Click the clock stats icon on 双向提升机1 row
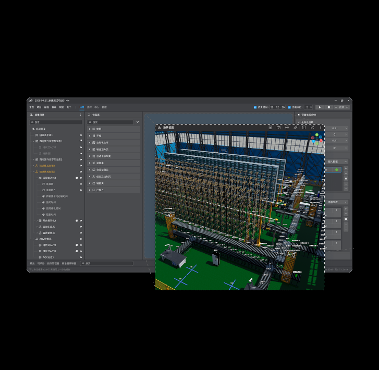 click(77, 220)
